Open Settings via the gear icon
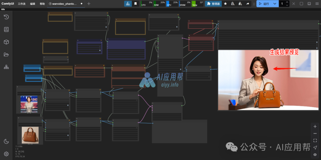Image resolution: width=321 pixels, height=160 pixels. (x=6, y=154)
